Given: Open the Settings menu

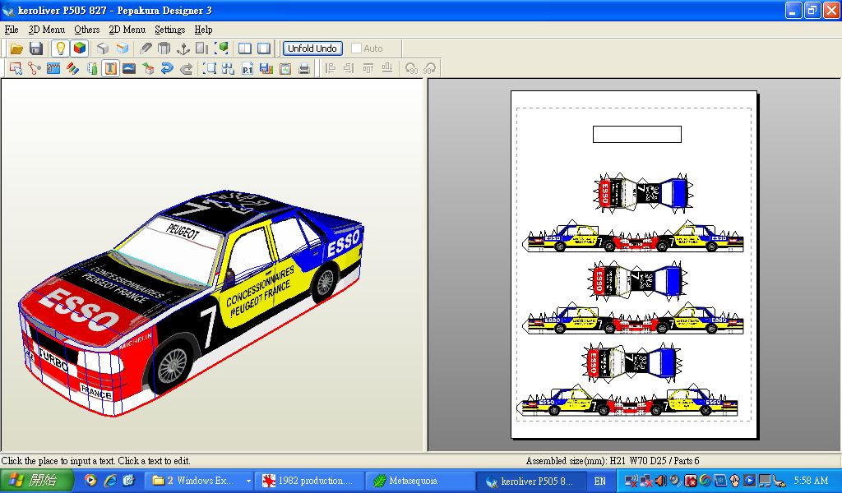Looking at the screenshot, I should 169,30.
